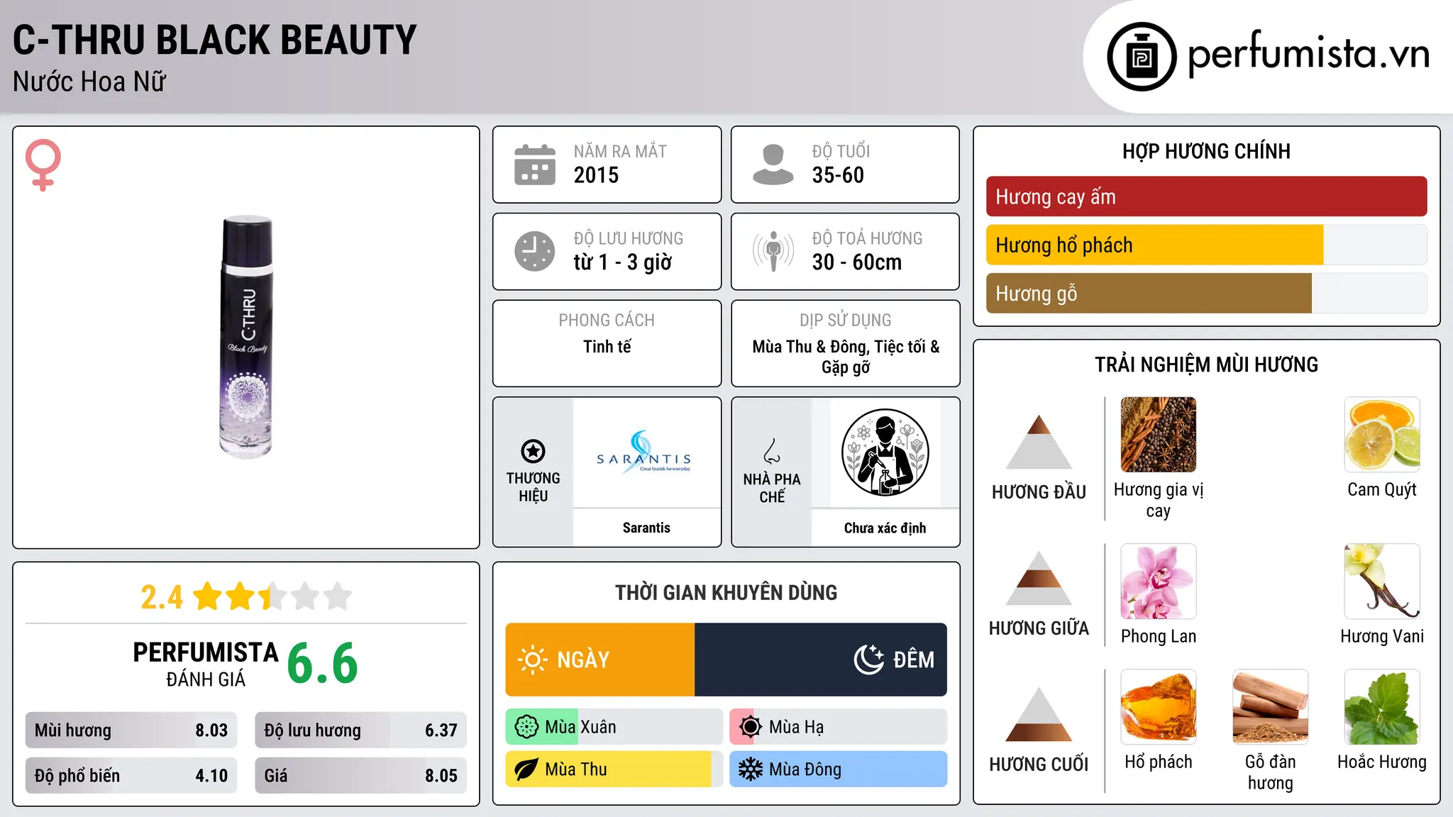Click the perfumista.vn site name
This screenshot has height=817, width=1453.
1308,53
